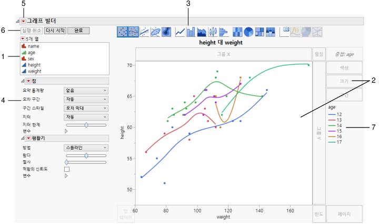This screenshot has width=379, height=224.
Task: Collapse the 점 section disclosure triangle
Action: (23, 81)
